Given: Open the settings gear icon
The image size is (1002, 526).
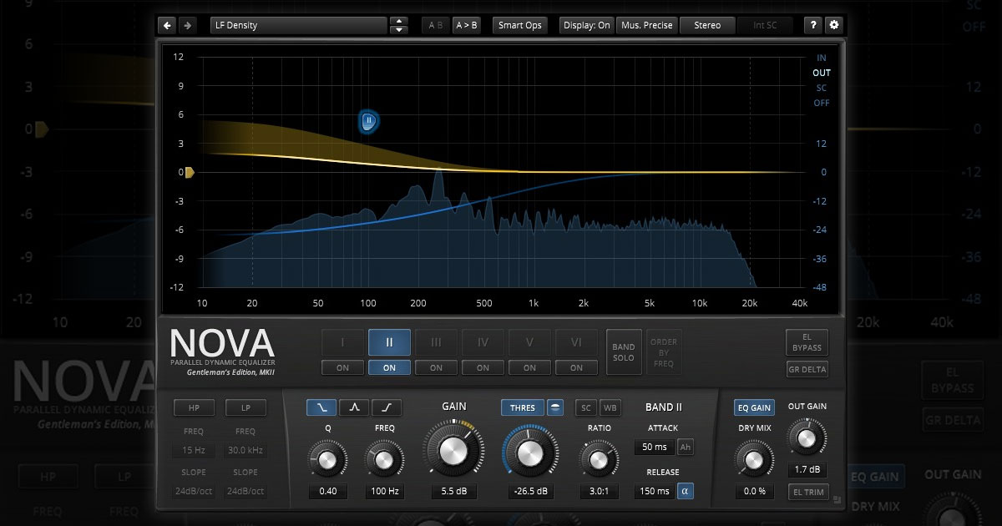Looking at the screenshot, I should coord(833,25).
